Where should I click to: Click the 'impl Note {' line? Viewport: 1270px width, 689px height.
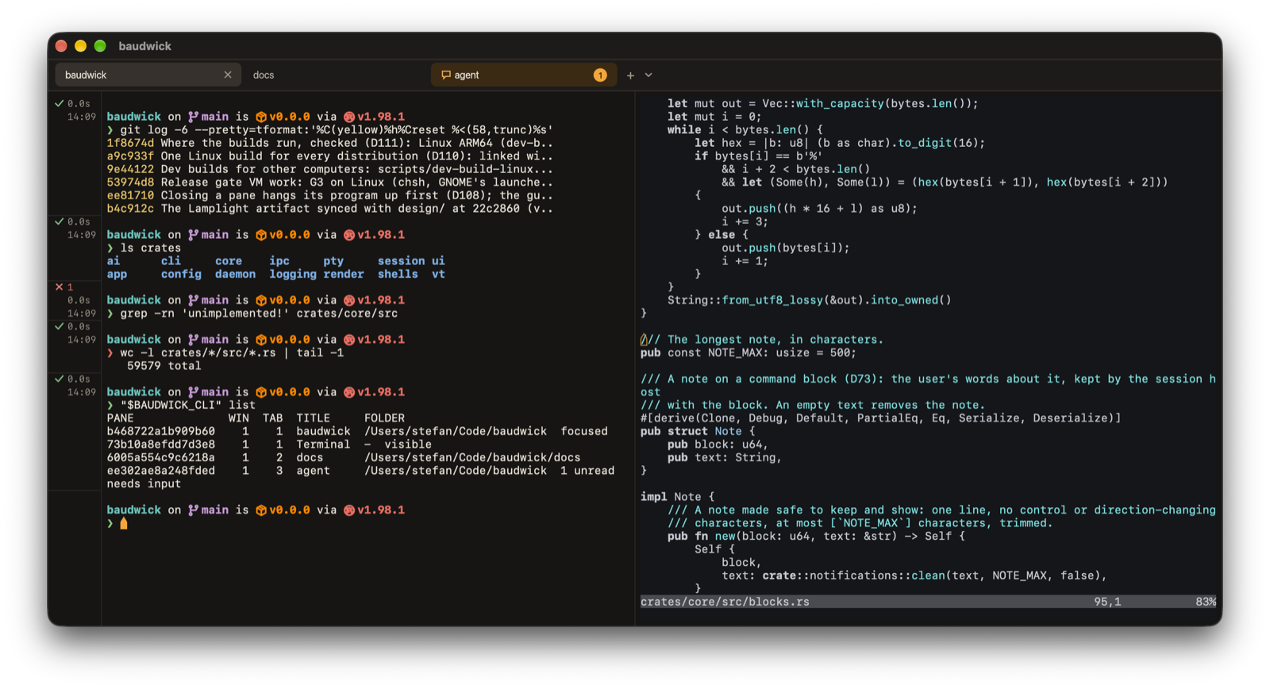pos(678,497)
